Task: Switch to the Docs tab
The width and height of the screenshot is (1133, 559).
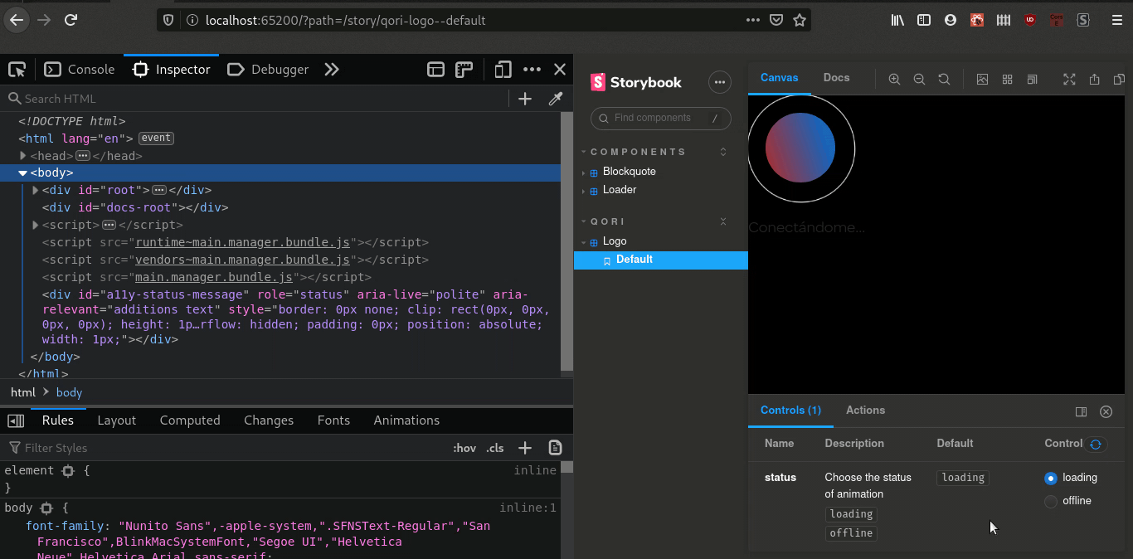Action: coord(836,77)
